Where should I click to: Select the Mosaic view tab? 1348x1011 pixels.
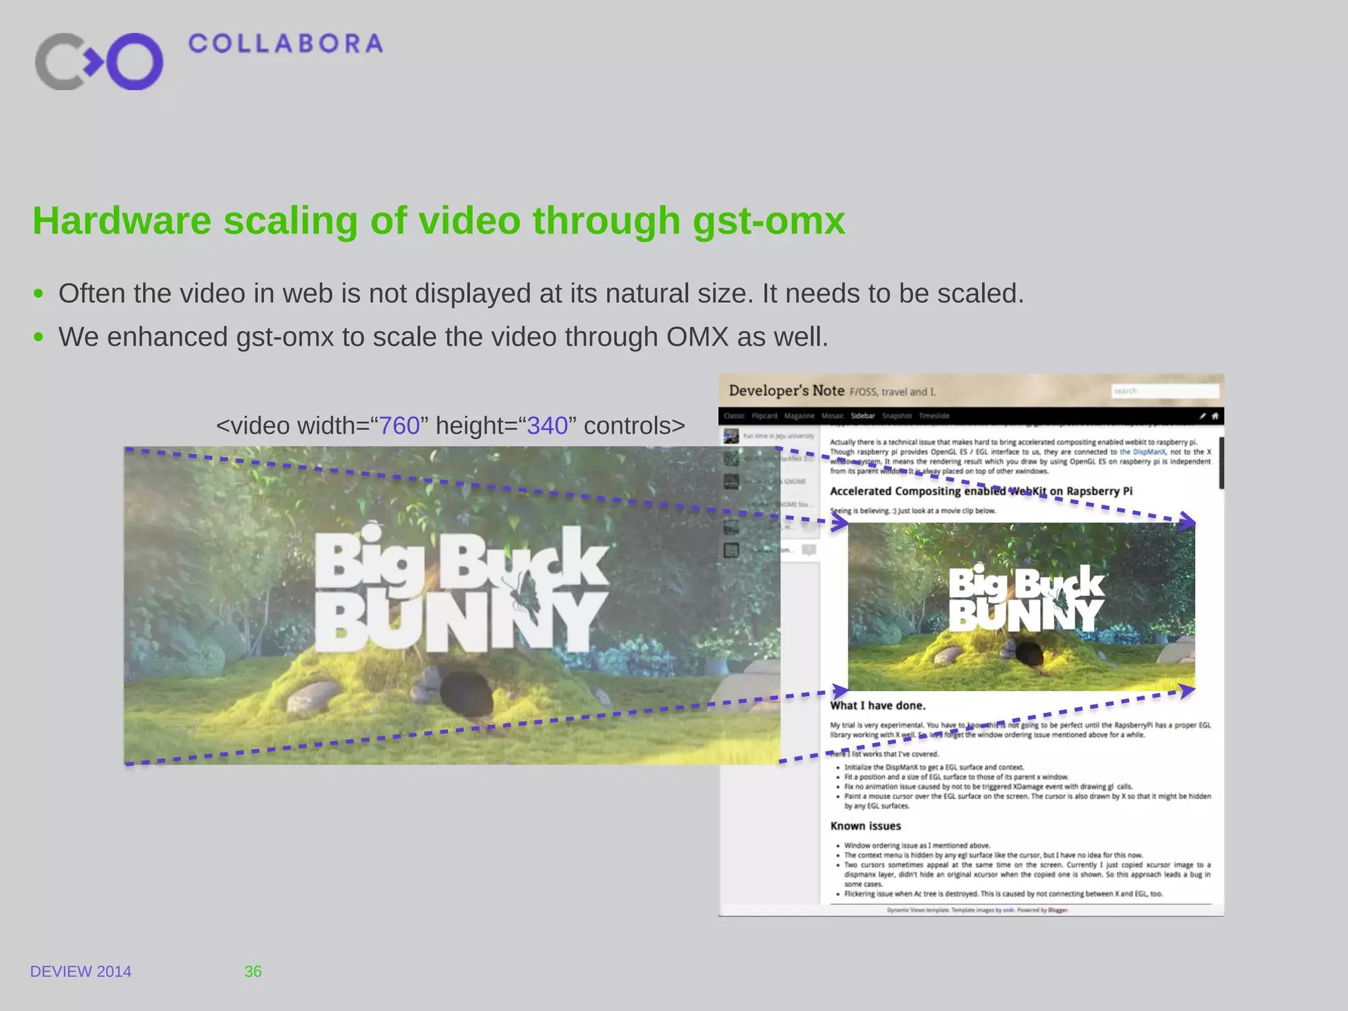(833, 416)
